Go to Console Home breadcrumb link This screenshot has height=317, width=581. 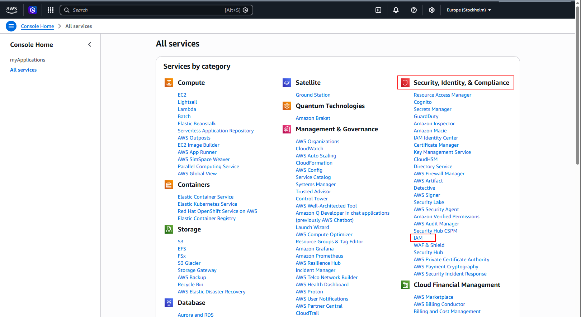point(37,26)
